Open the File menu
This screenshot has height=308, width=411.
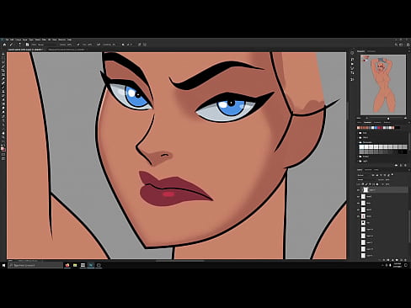point(8,40)
